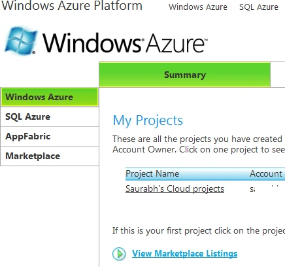Click the Windows Azure link in top navigation
The image size is (285, 267).
coord(198,7)
